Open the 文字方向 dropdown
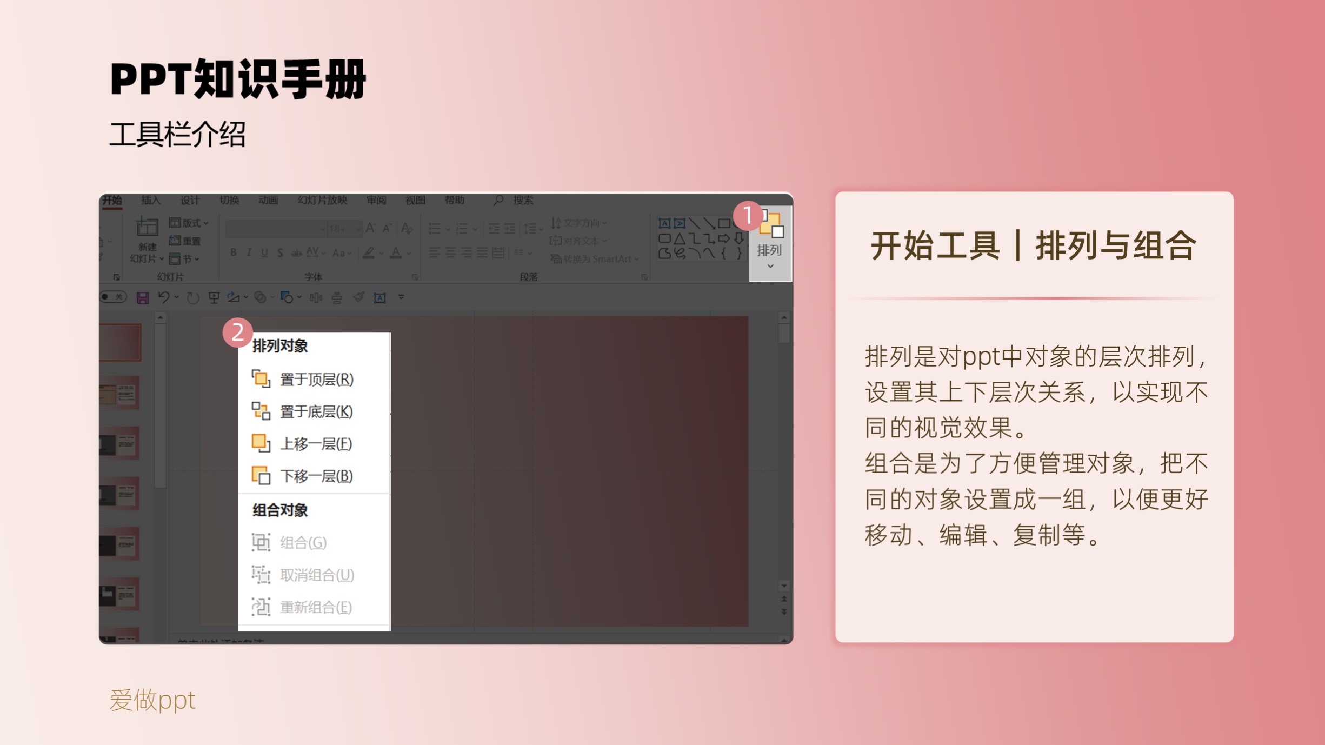This screenshot has width=1325, height=745. 581,223
